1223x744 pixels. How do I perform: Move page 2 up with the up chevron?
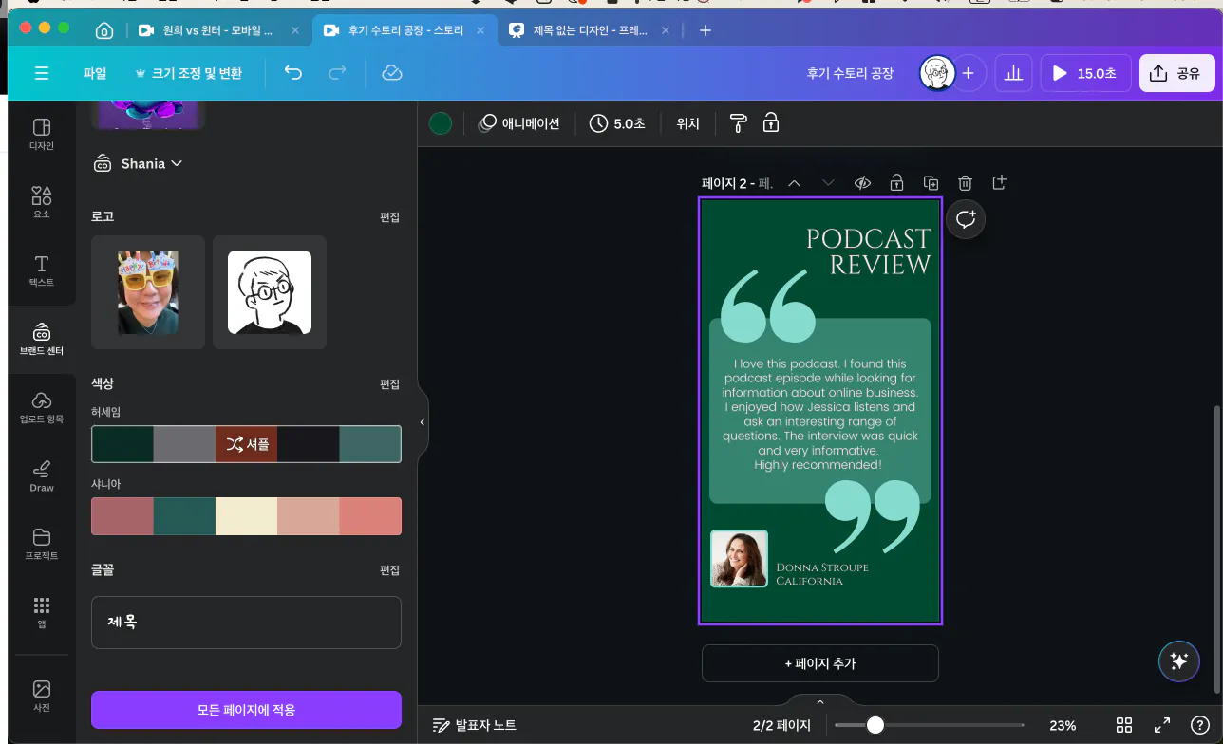(795, 183)
